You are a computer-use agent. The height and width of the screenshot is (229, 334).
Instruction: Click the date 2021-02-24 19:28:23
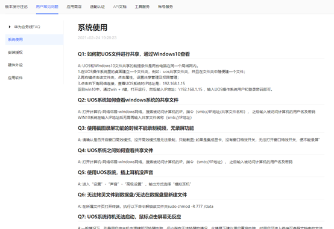tap(97, 38)
